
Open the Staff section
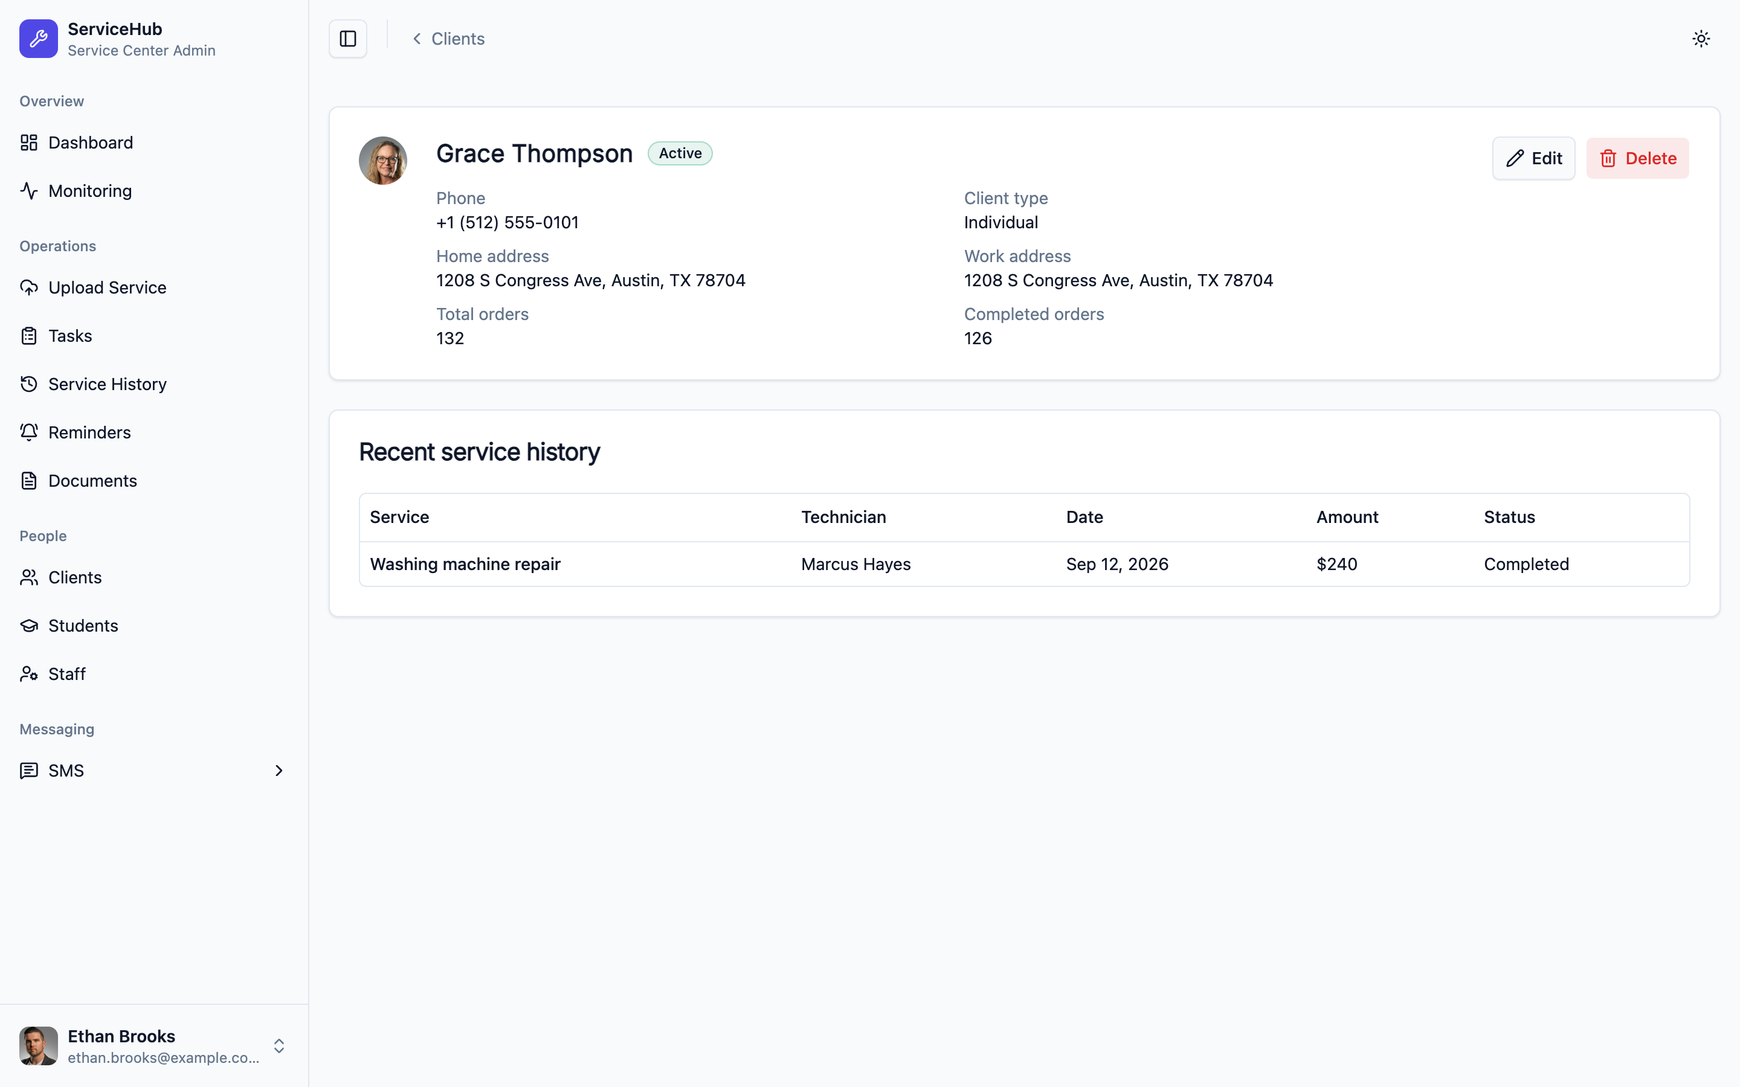tap(154, 673)
